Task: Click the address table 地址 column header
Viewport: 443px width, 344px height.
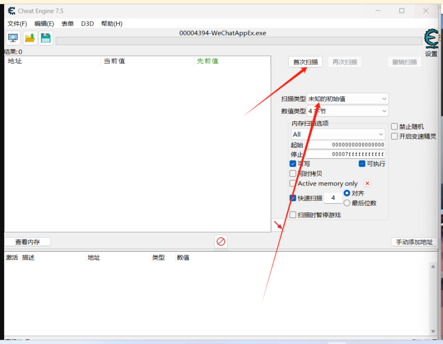Action: pyautogui.click(x=119, y=258)
